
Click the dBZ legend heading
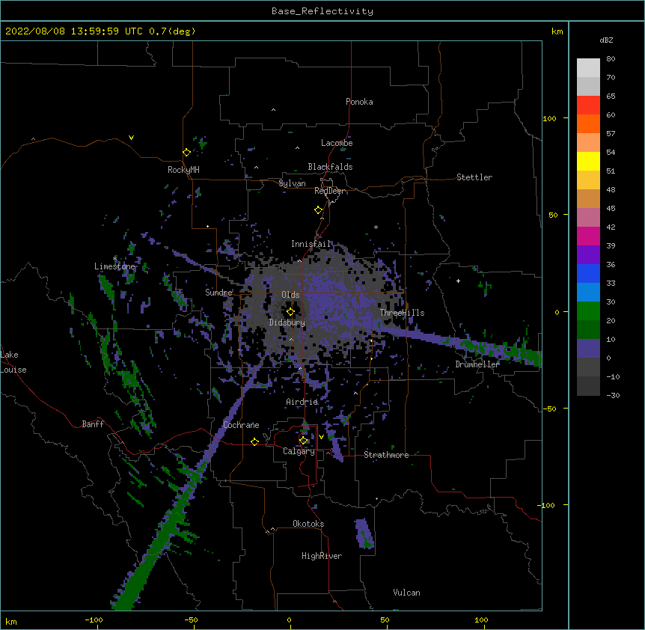pos(606,40)
